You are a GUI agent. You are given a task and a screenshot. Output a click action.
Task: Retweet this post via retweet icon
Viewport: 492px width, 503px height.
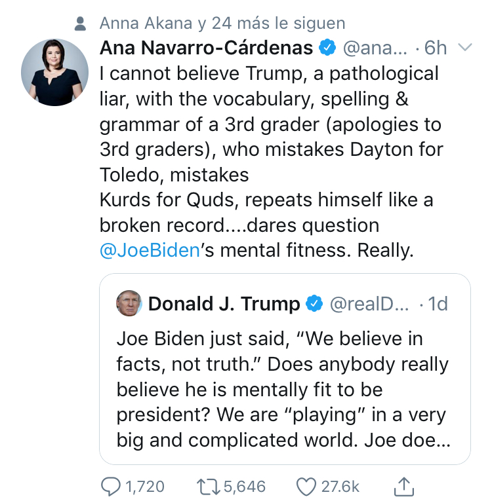[x=208, y=487]
